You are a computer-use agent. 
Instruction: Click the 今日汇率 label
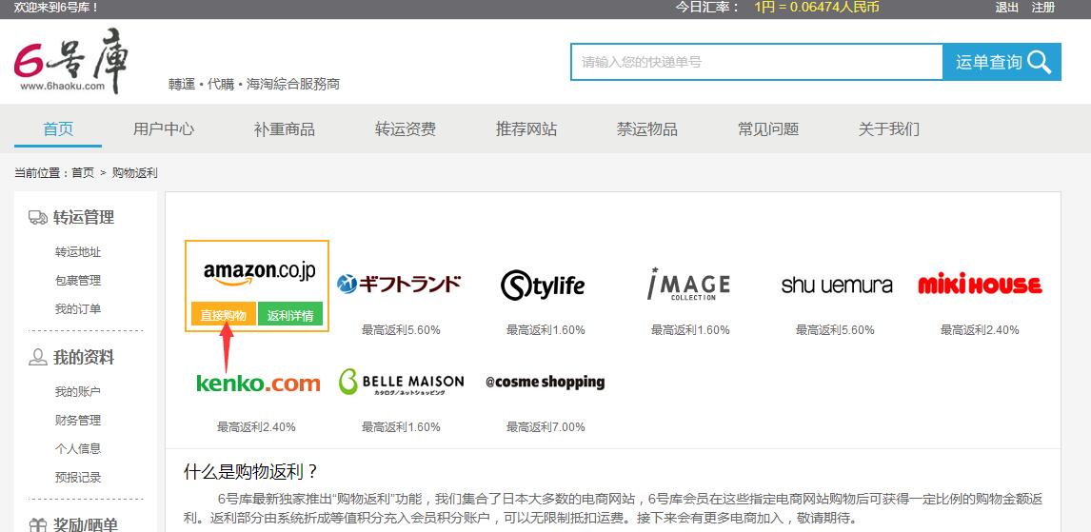(x=707, y=8)
